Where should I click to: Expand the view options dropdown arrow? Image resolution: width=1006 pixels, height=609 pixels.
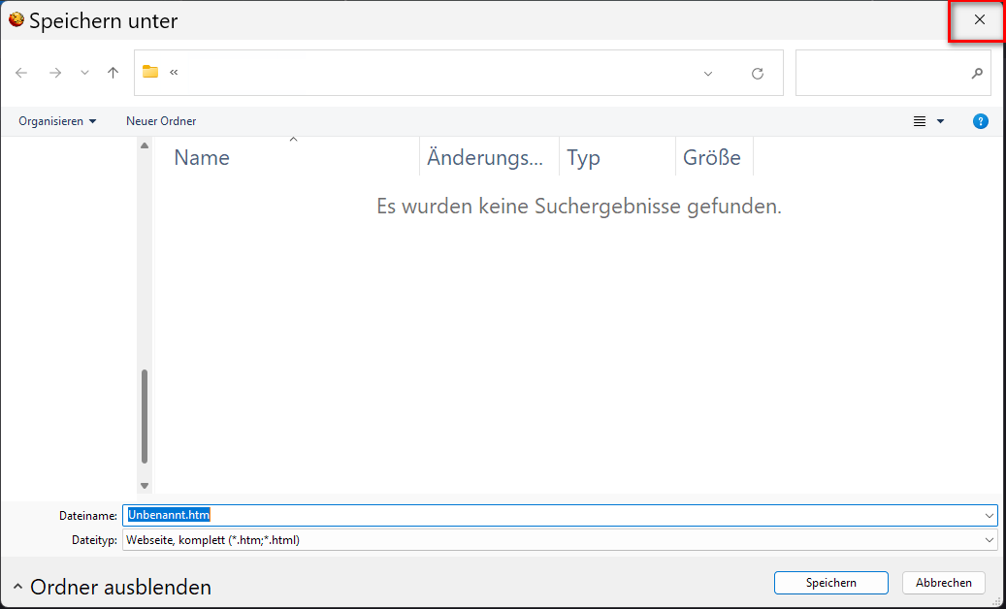click(x=940, y=121)
